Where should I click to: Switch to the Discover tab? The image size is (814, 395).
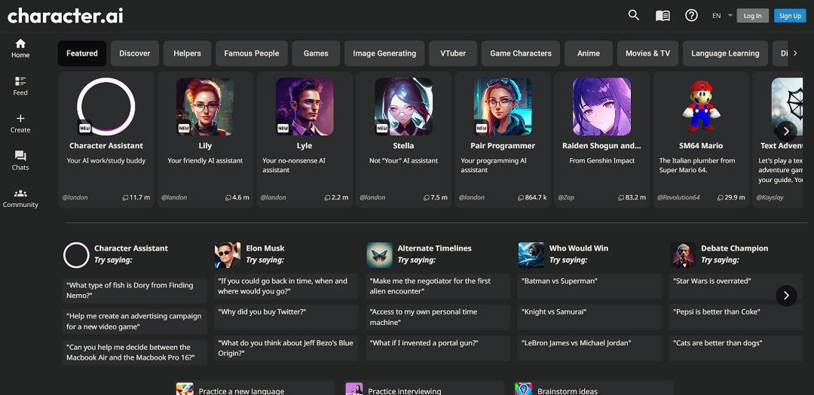click(135, 53)
